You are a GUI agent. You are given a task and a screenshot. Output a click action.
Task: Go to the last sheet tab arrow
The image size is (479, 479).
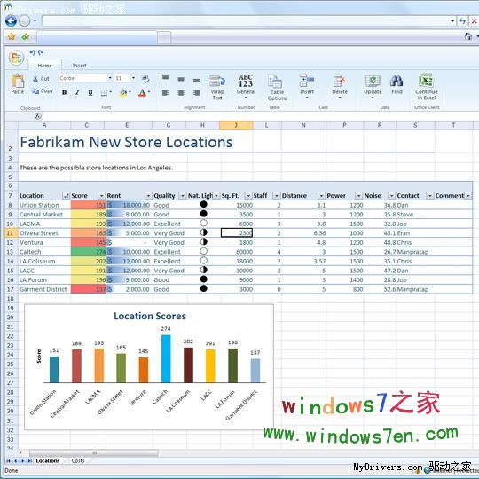[29, 460]
